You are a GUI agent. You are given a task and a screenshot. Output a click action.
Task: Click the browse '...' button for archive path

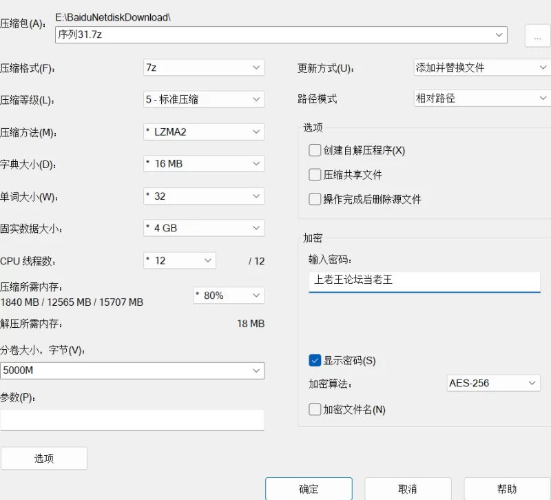(x=537, y=36)
